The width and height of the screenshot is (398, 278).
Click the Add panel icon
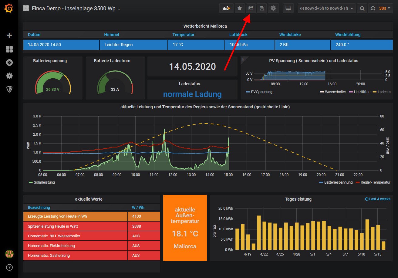pos(226,8)
